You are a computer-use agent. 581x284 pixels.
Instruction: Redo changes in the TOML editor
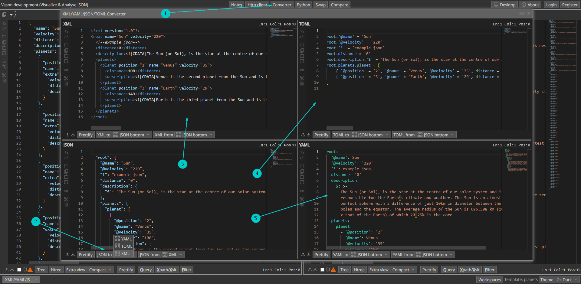(x=302, y=37)
